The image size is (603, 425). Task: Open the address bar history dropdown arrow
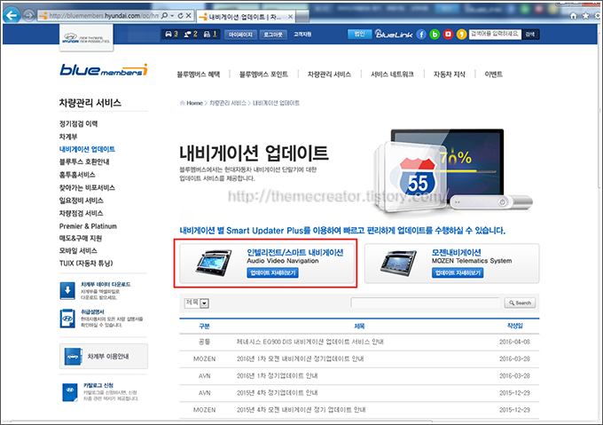tap(172, 16)
